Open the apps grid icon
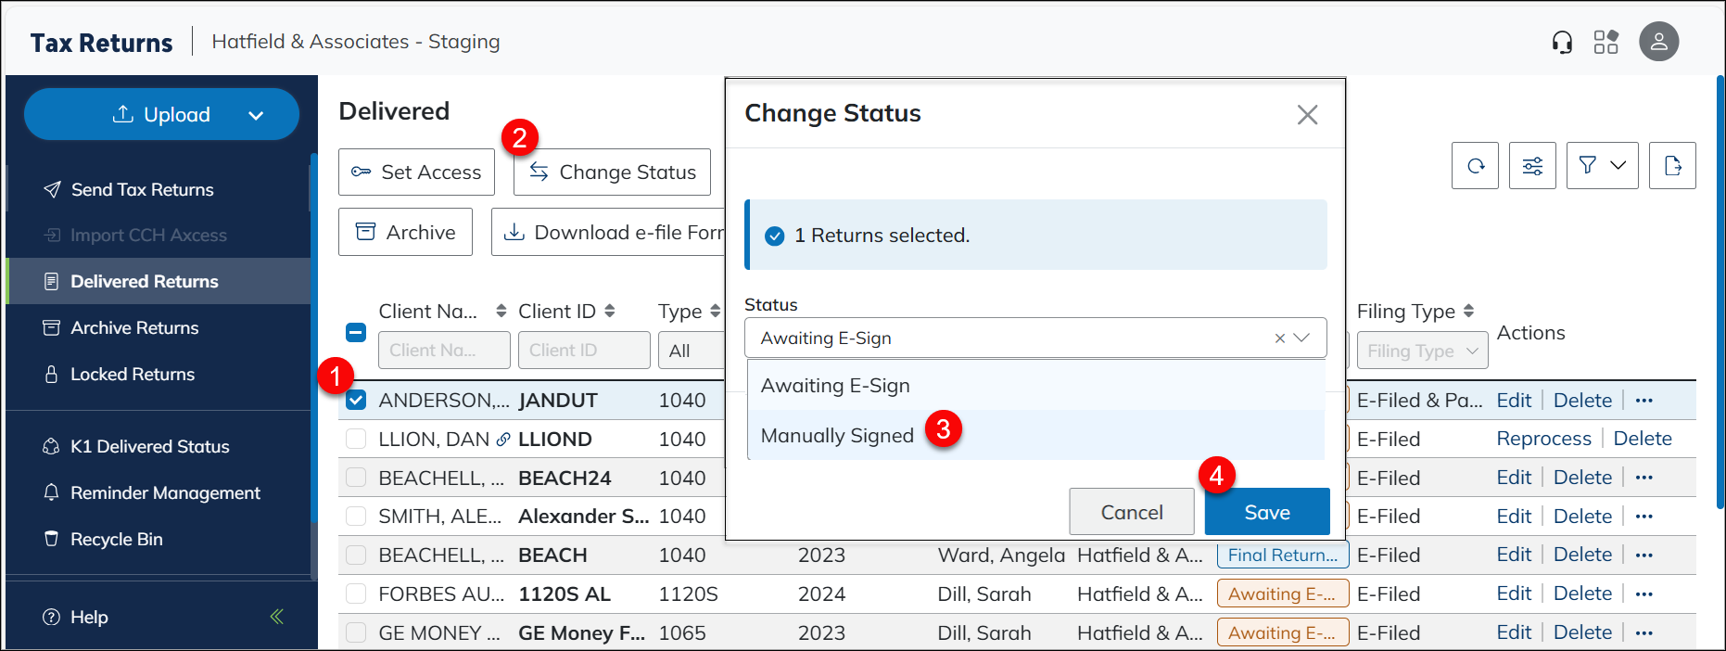Viewport: 1726px width, 651px height. pyautogui.click(x=1605, y=43)
